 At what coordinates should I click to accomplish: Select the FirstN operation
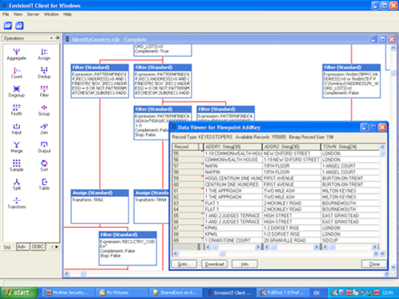click(x=17, y=110)
